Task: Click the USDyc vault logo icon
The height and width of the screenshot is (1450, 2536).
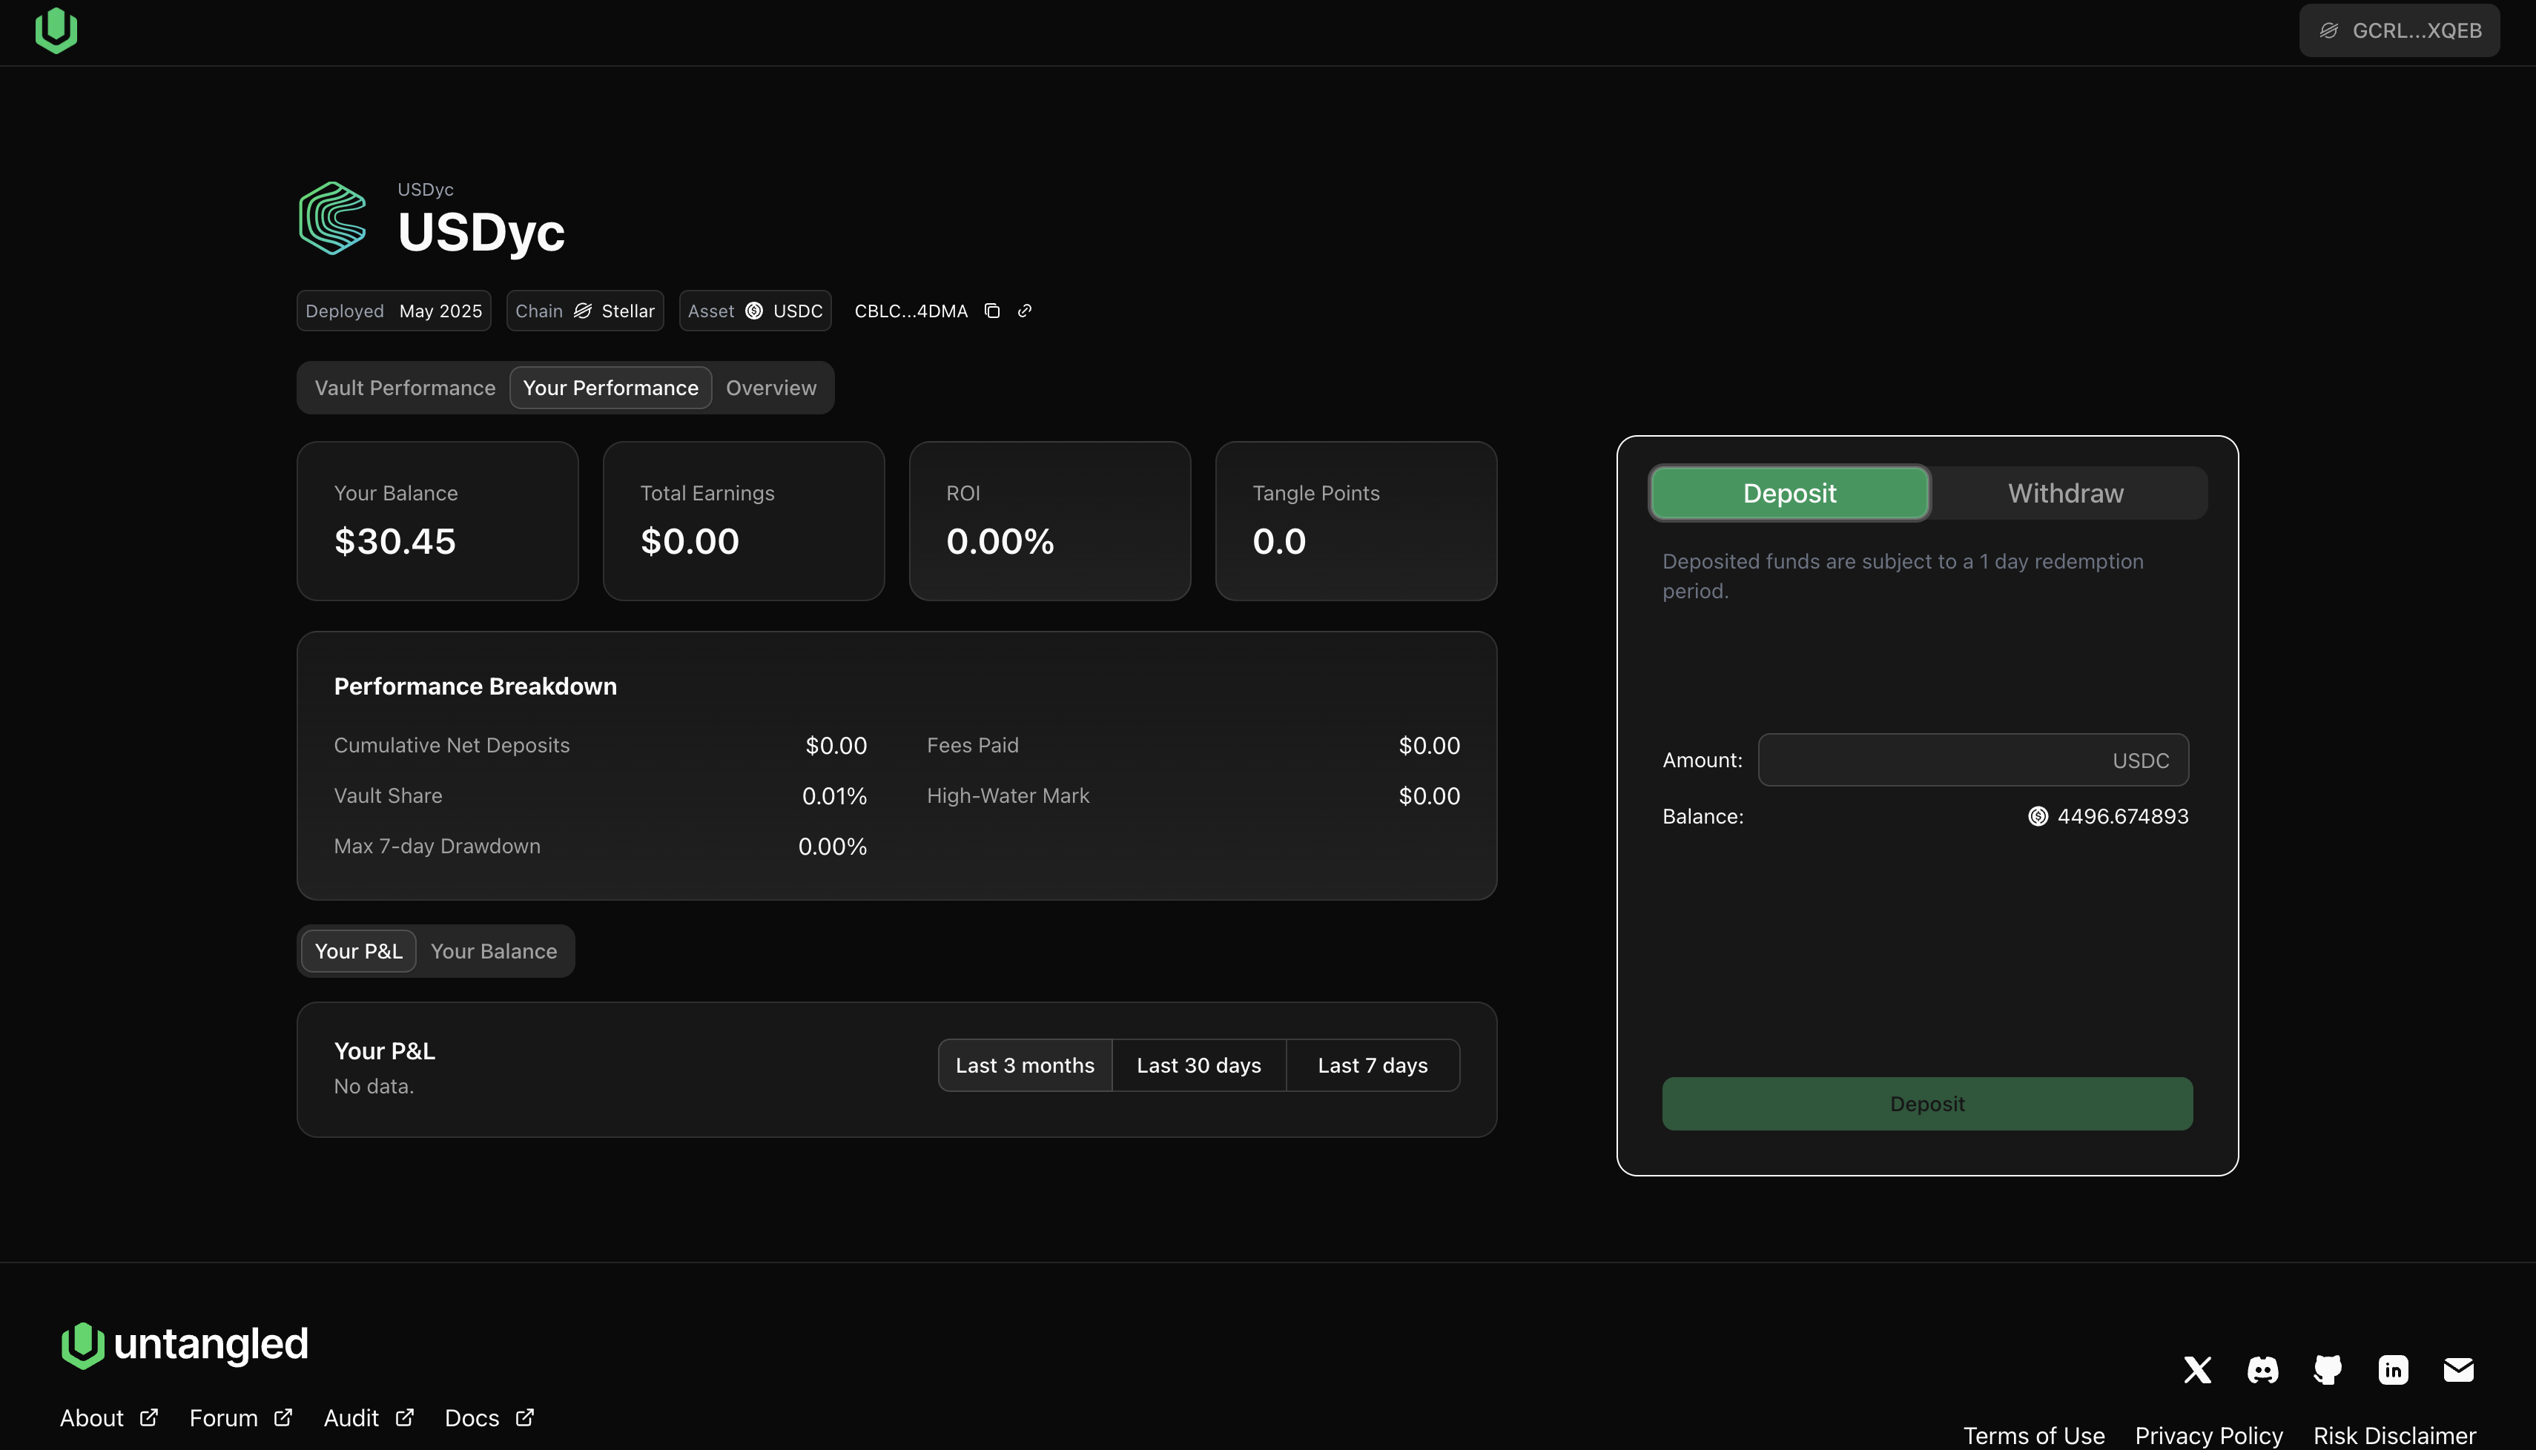Action: (x=333, y=218)
